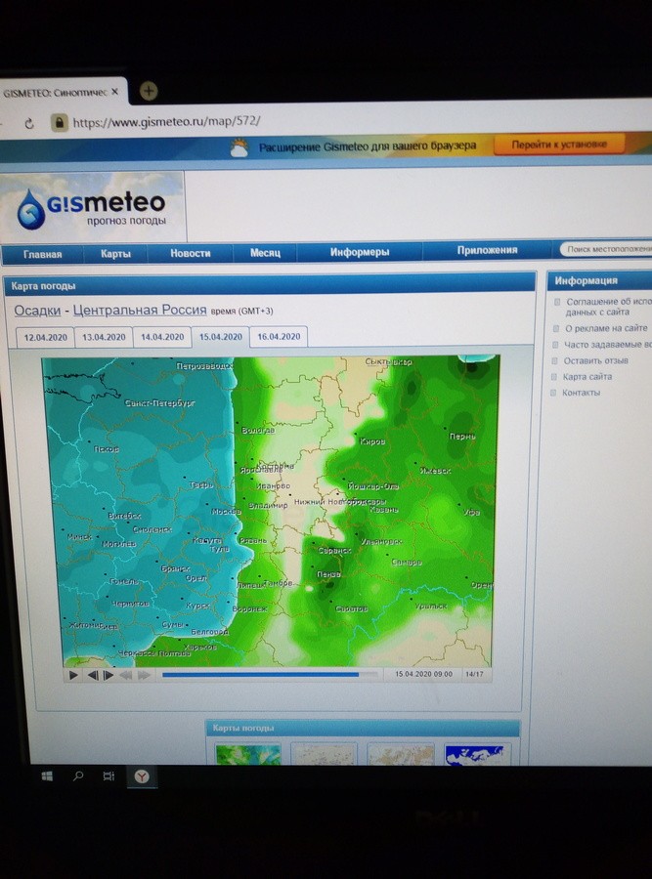Go to the Карты navigation item
The width and height of the screenshot is (652, 879).
pos(115,253)
